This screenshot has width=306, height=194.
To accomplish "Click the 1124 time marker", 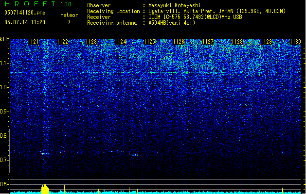I will (x=121, y=42).
